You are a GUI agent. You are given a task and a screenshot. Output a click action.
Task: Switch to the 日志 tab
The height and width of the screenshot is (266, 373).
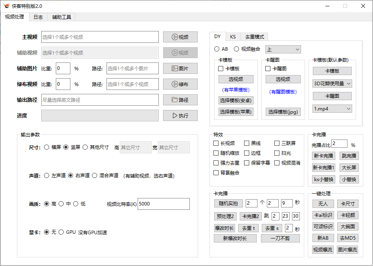click(x=38, y=17)
